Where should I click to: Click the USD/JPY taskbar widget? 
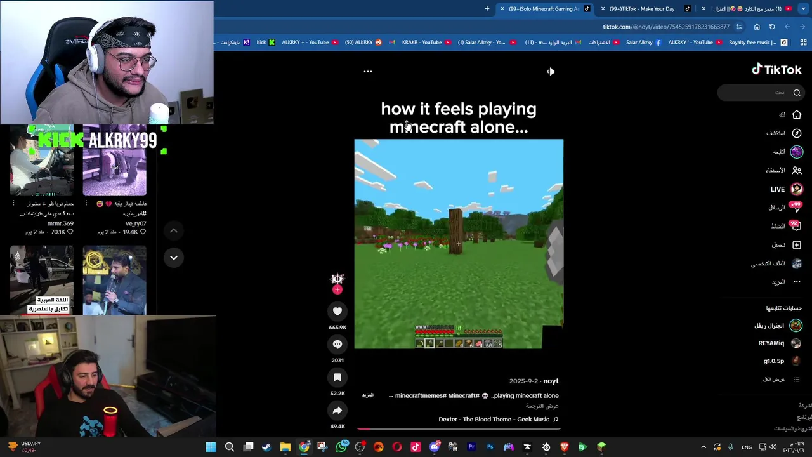click(23, 447)
